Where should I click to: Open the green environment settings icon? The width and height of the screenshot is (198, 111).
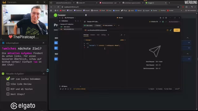163,22
